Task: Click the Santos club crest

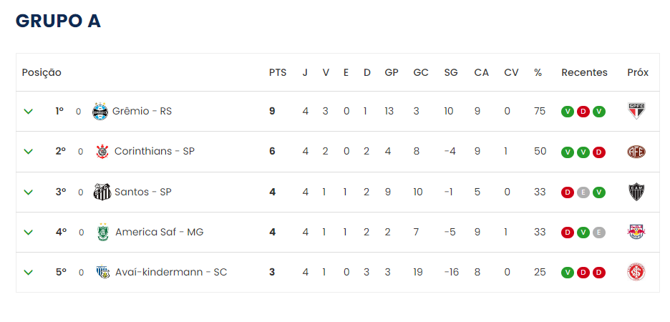Action: (102, 192)
